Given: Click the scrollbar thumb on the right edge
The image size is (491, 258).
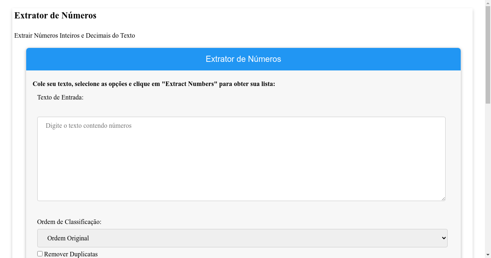Looking at the screenshot, I should 488,53.
